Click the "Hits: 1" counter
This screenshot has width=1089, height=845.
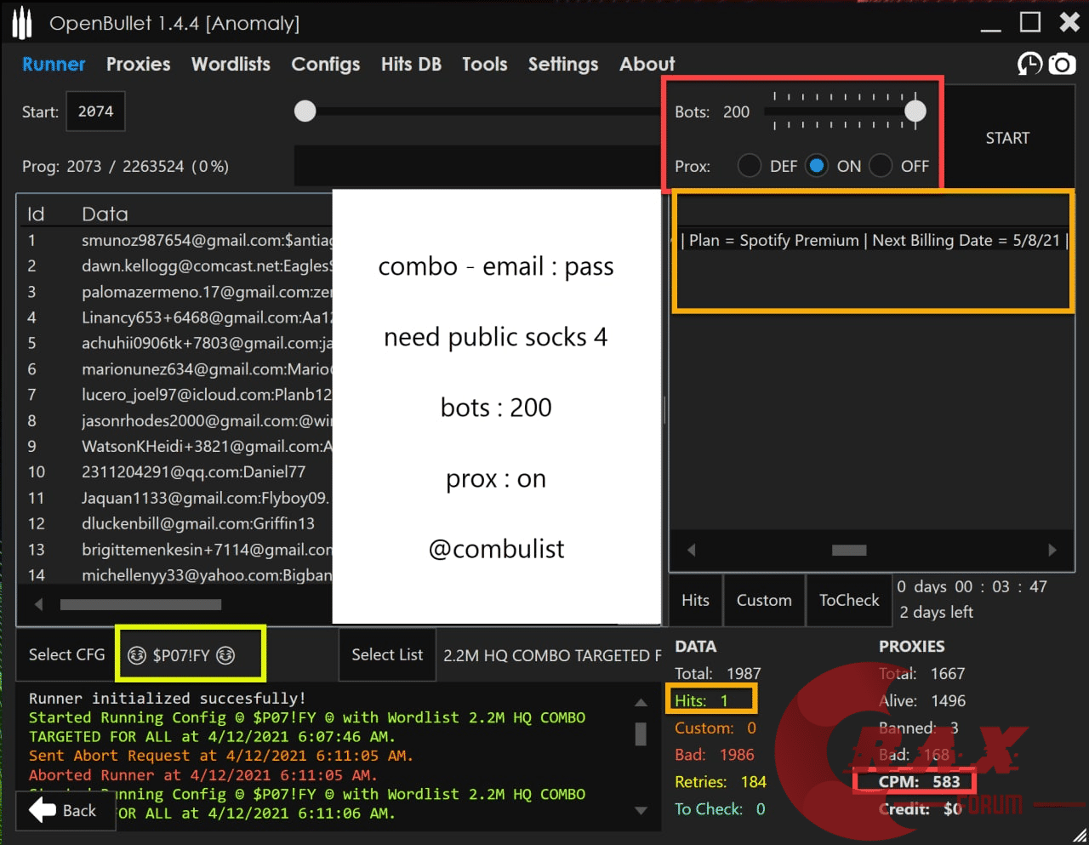click(701, 700)
